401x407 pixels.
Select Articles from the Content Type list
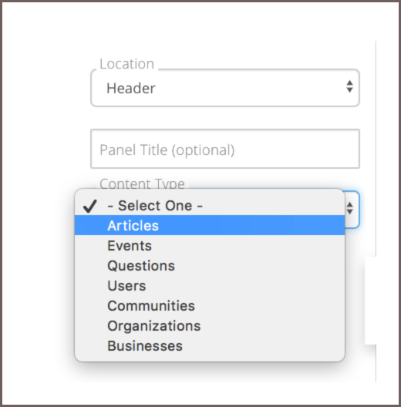point(210,225)
